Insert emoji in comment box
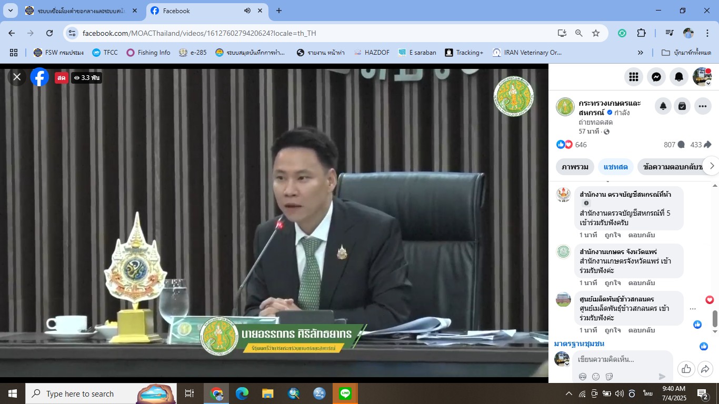Screen dimensions: 719x404 pyautogui.click(x=596, y=376)
